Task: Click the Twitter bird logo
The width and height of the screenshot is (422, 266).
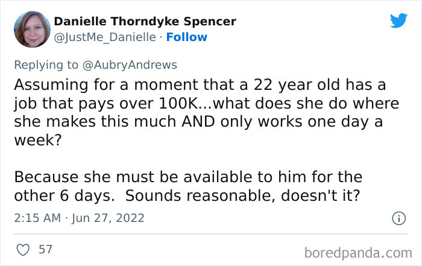Action: [x=398, y=21]
